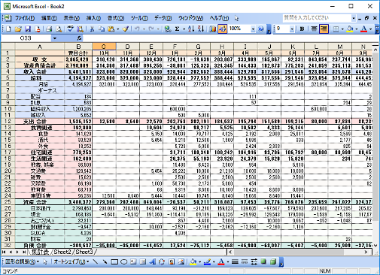Insert WordArt from the drawing toolbar

click(x=152, y=262)
